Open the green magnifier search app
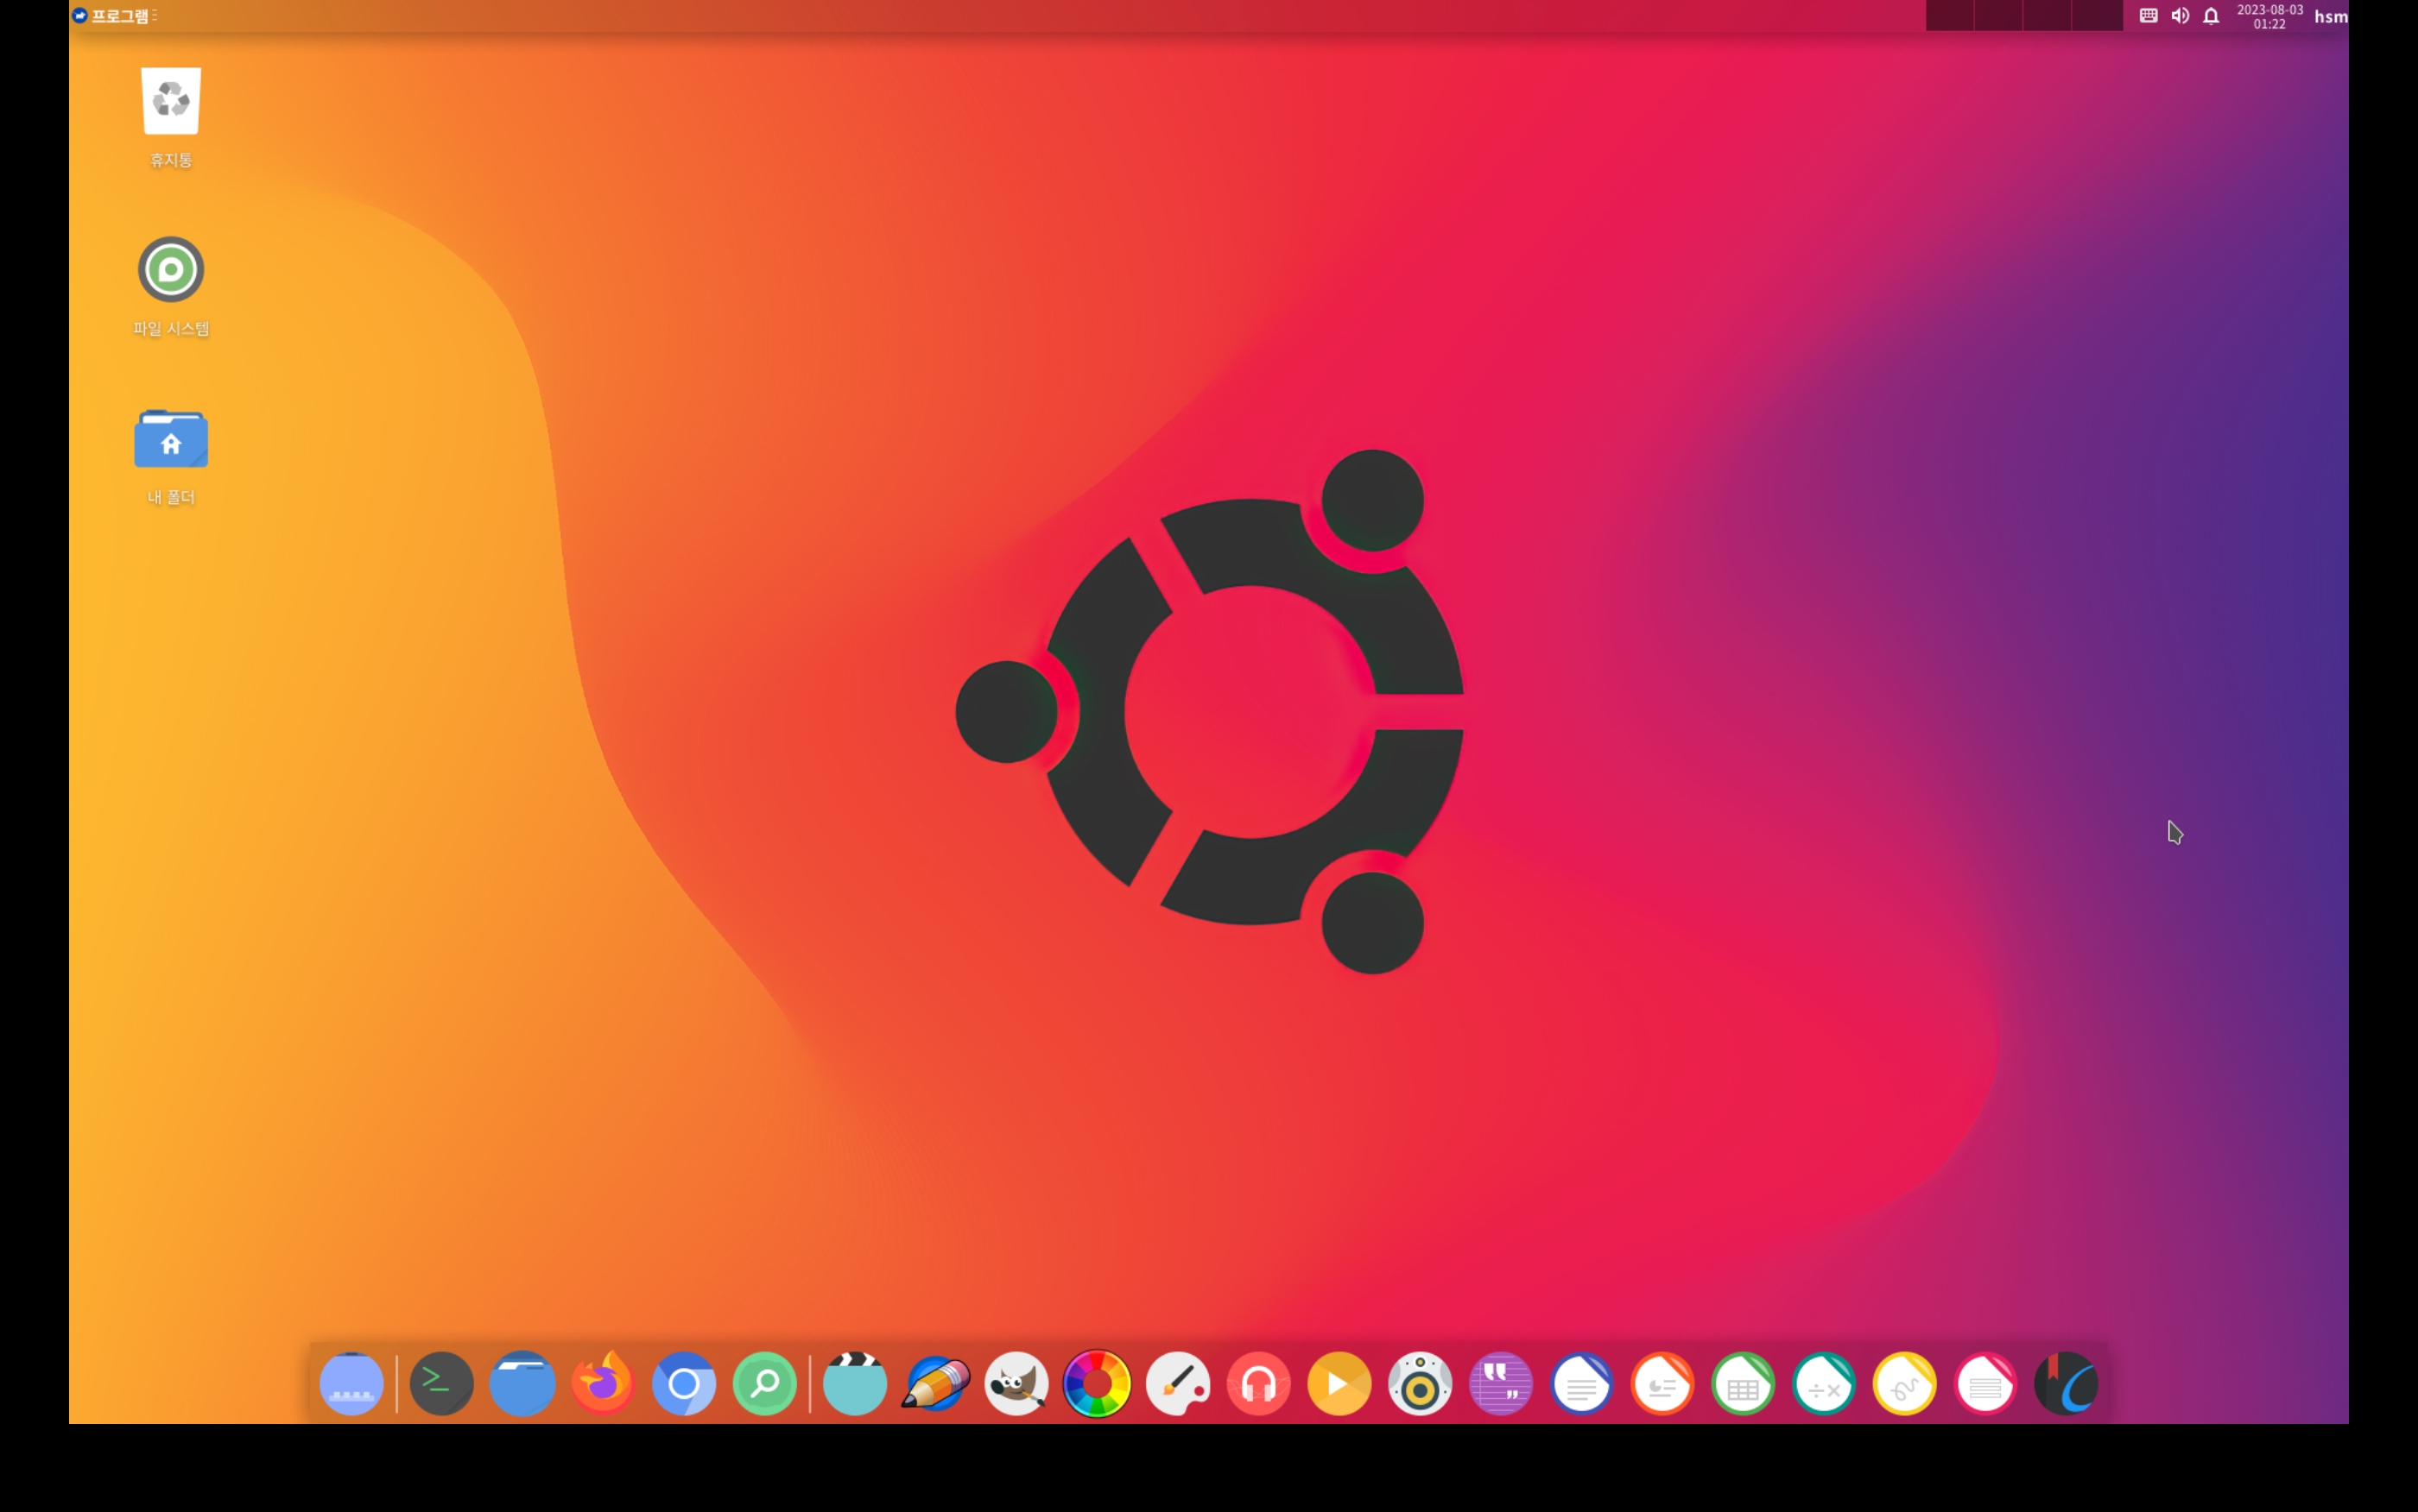 764,1384
